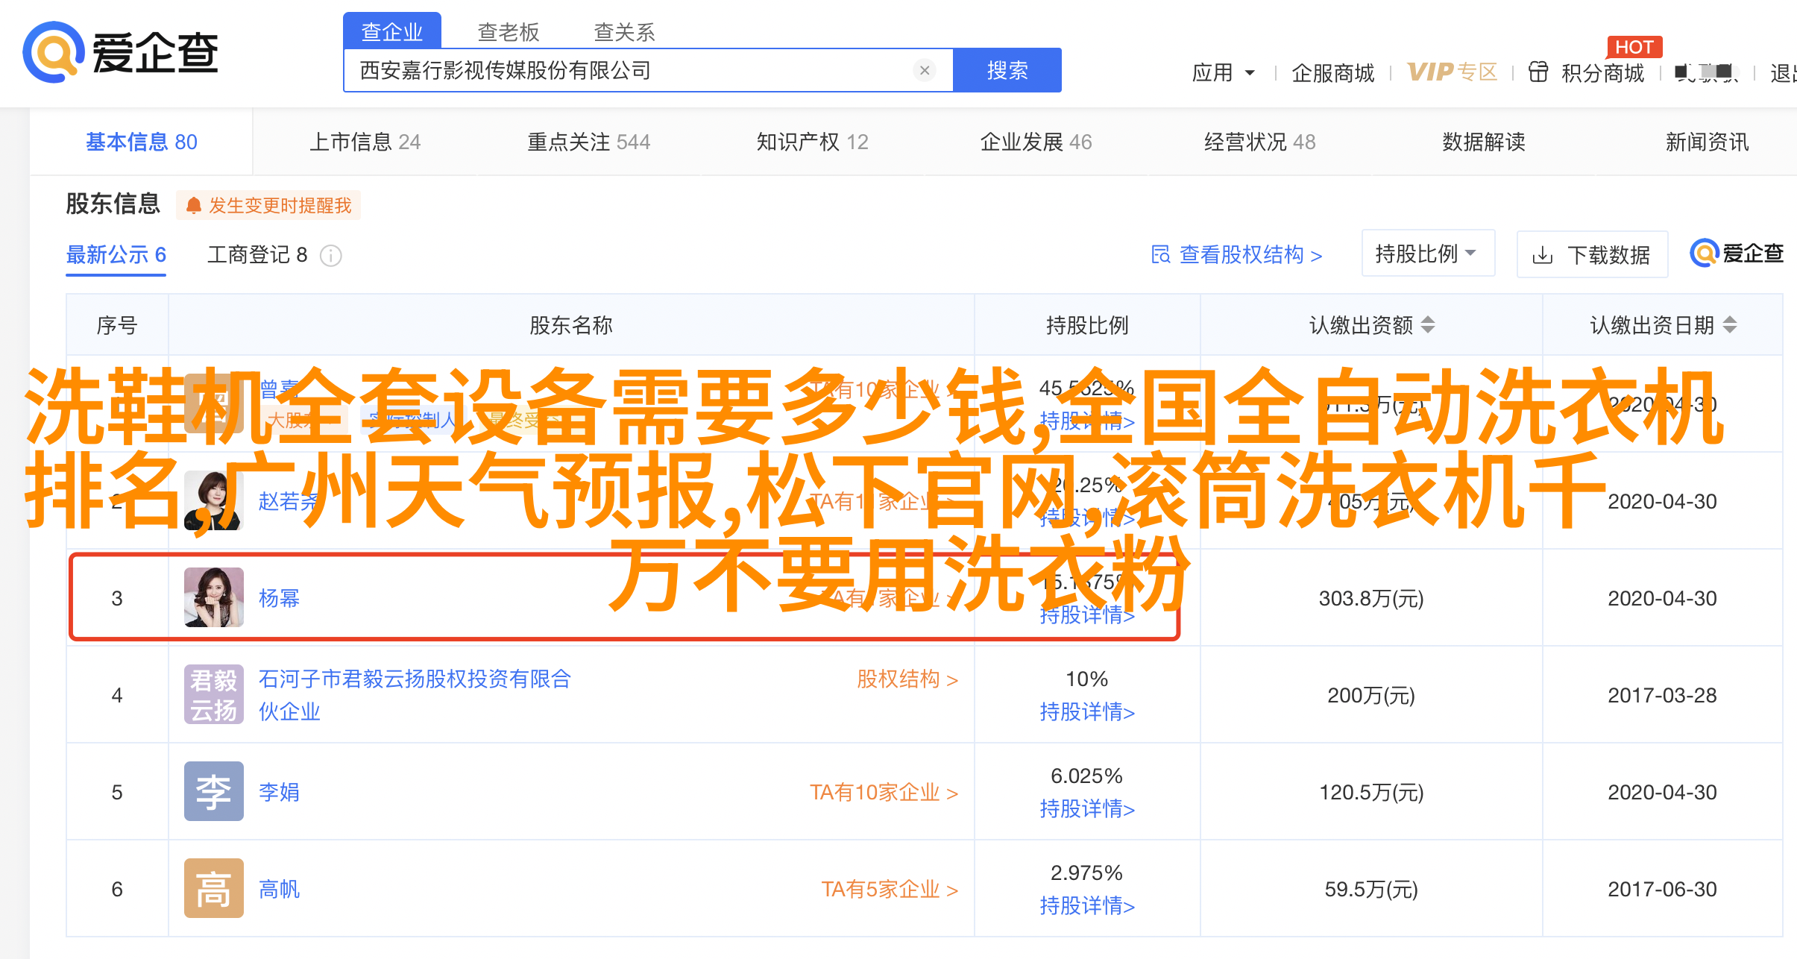The height and width of the screenshot is (959, 1797).
Task: Open 股权结构 link in row 4
Action: [907, 679]
